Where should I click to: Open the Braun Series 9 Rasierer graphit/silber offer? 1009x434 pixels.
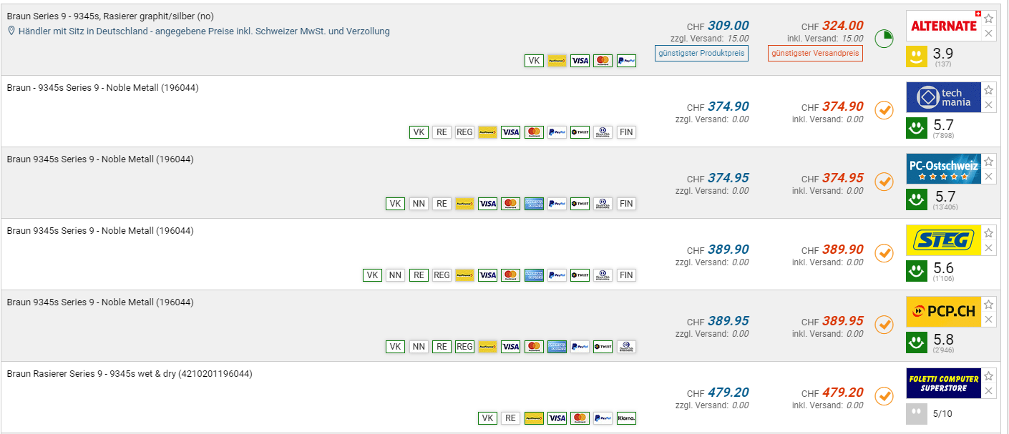(110, 16)
